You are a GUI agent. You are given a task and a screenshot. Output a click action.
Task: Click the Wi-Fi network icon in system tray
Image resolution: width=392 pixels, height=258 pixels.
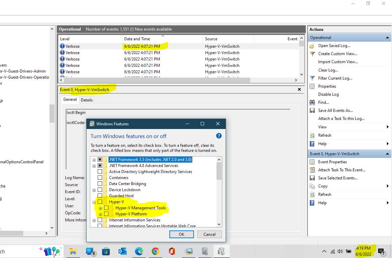tap(332, 252)
